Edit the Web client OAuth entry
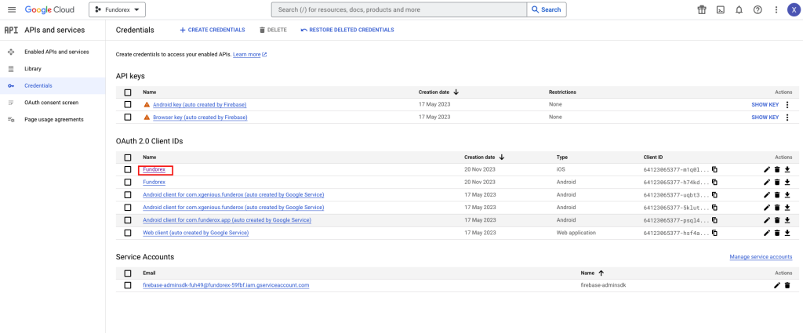 point(767,233)
